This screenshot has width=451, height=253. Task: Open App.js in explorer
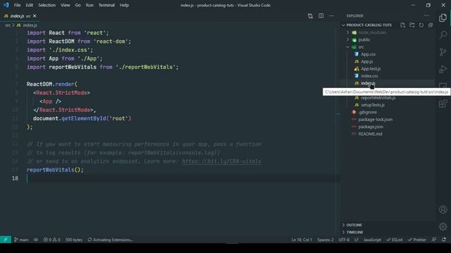click(366, 61)
